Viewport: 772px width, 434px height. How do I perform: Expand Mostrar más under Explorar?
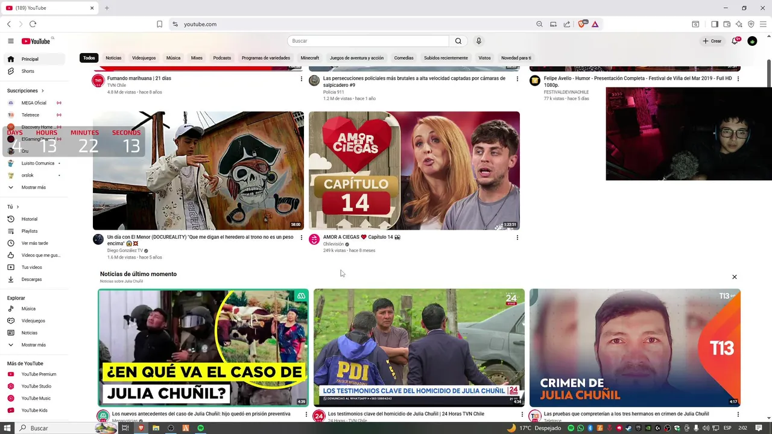[x=34, y=345]
